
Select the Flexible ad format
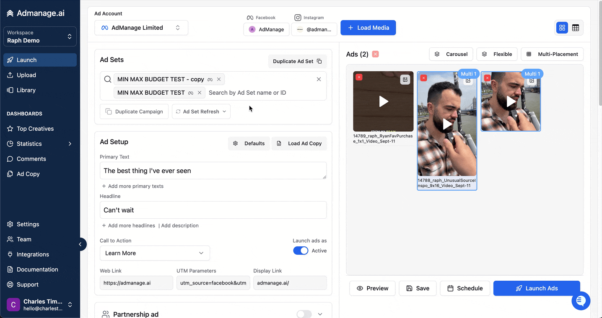[x=497, y=54]
